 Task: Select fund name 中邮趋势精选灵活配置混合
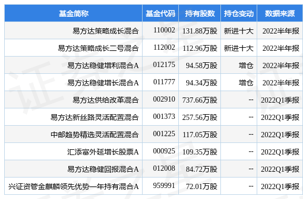click(x=95, y=135)
